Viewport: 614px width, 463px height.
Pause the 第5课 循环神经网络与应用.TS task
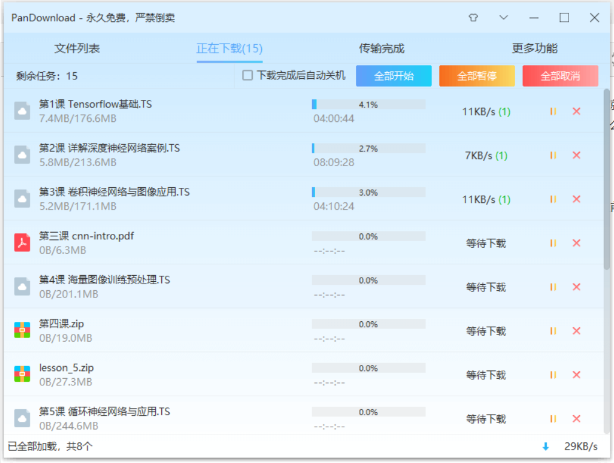tap(553, 419)
